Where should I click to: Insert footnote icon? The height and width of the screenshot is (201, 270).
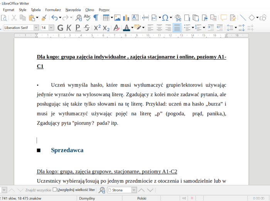point(187,18)
